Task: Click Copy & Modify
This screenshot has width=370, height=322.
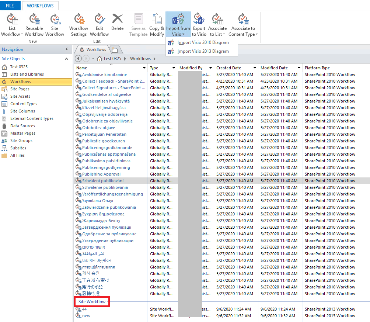Action: [x=157, y=25]
